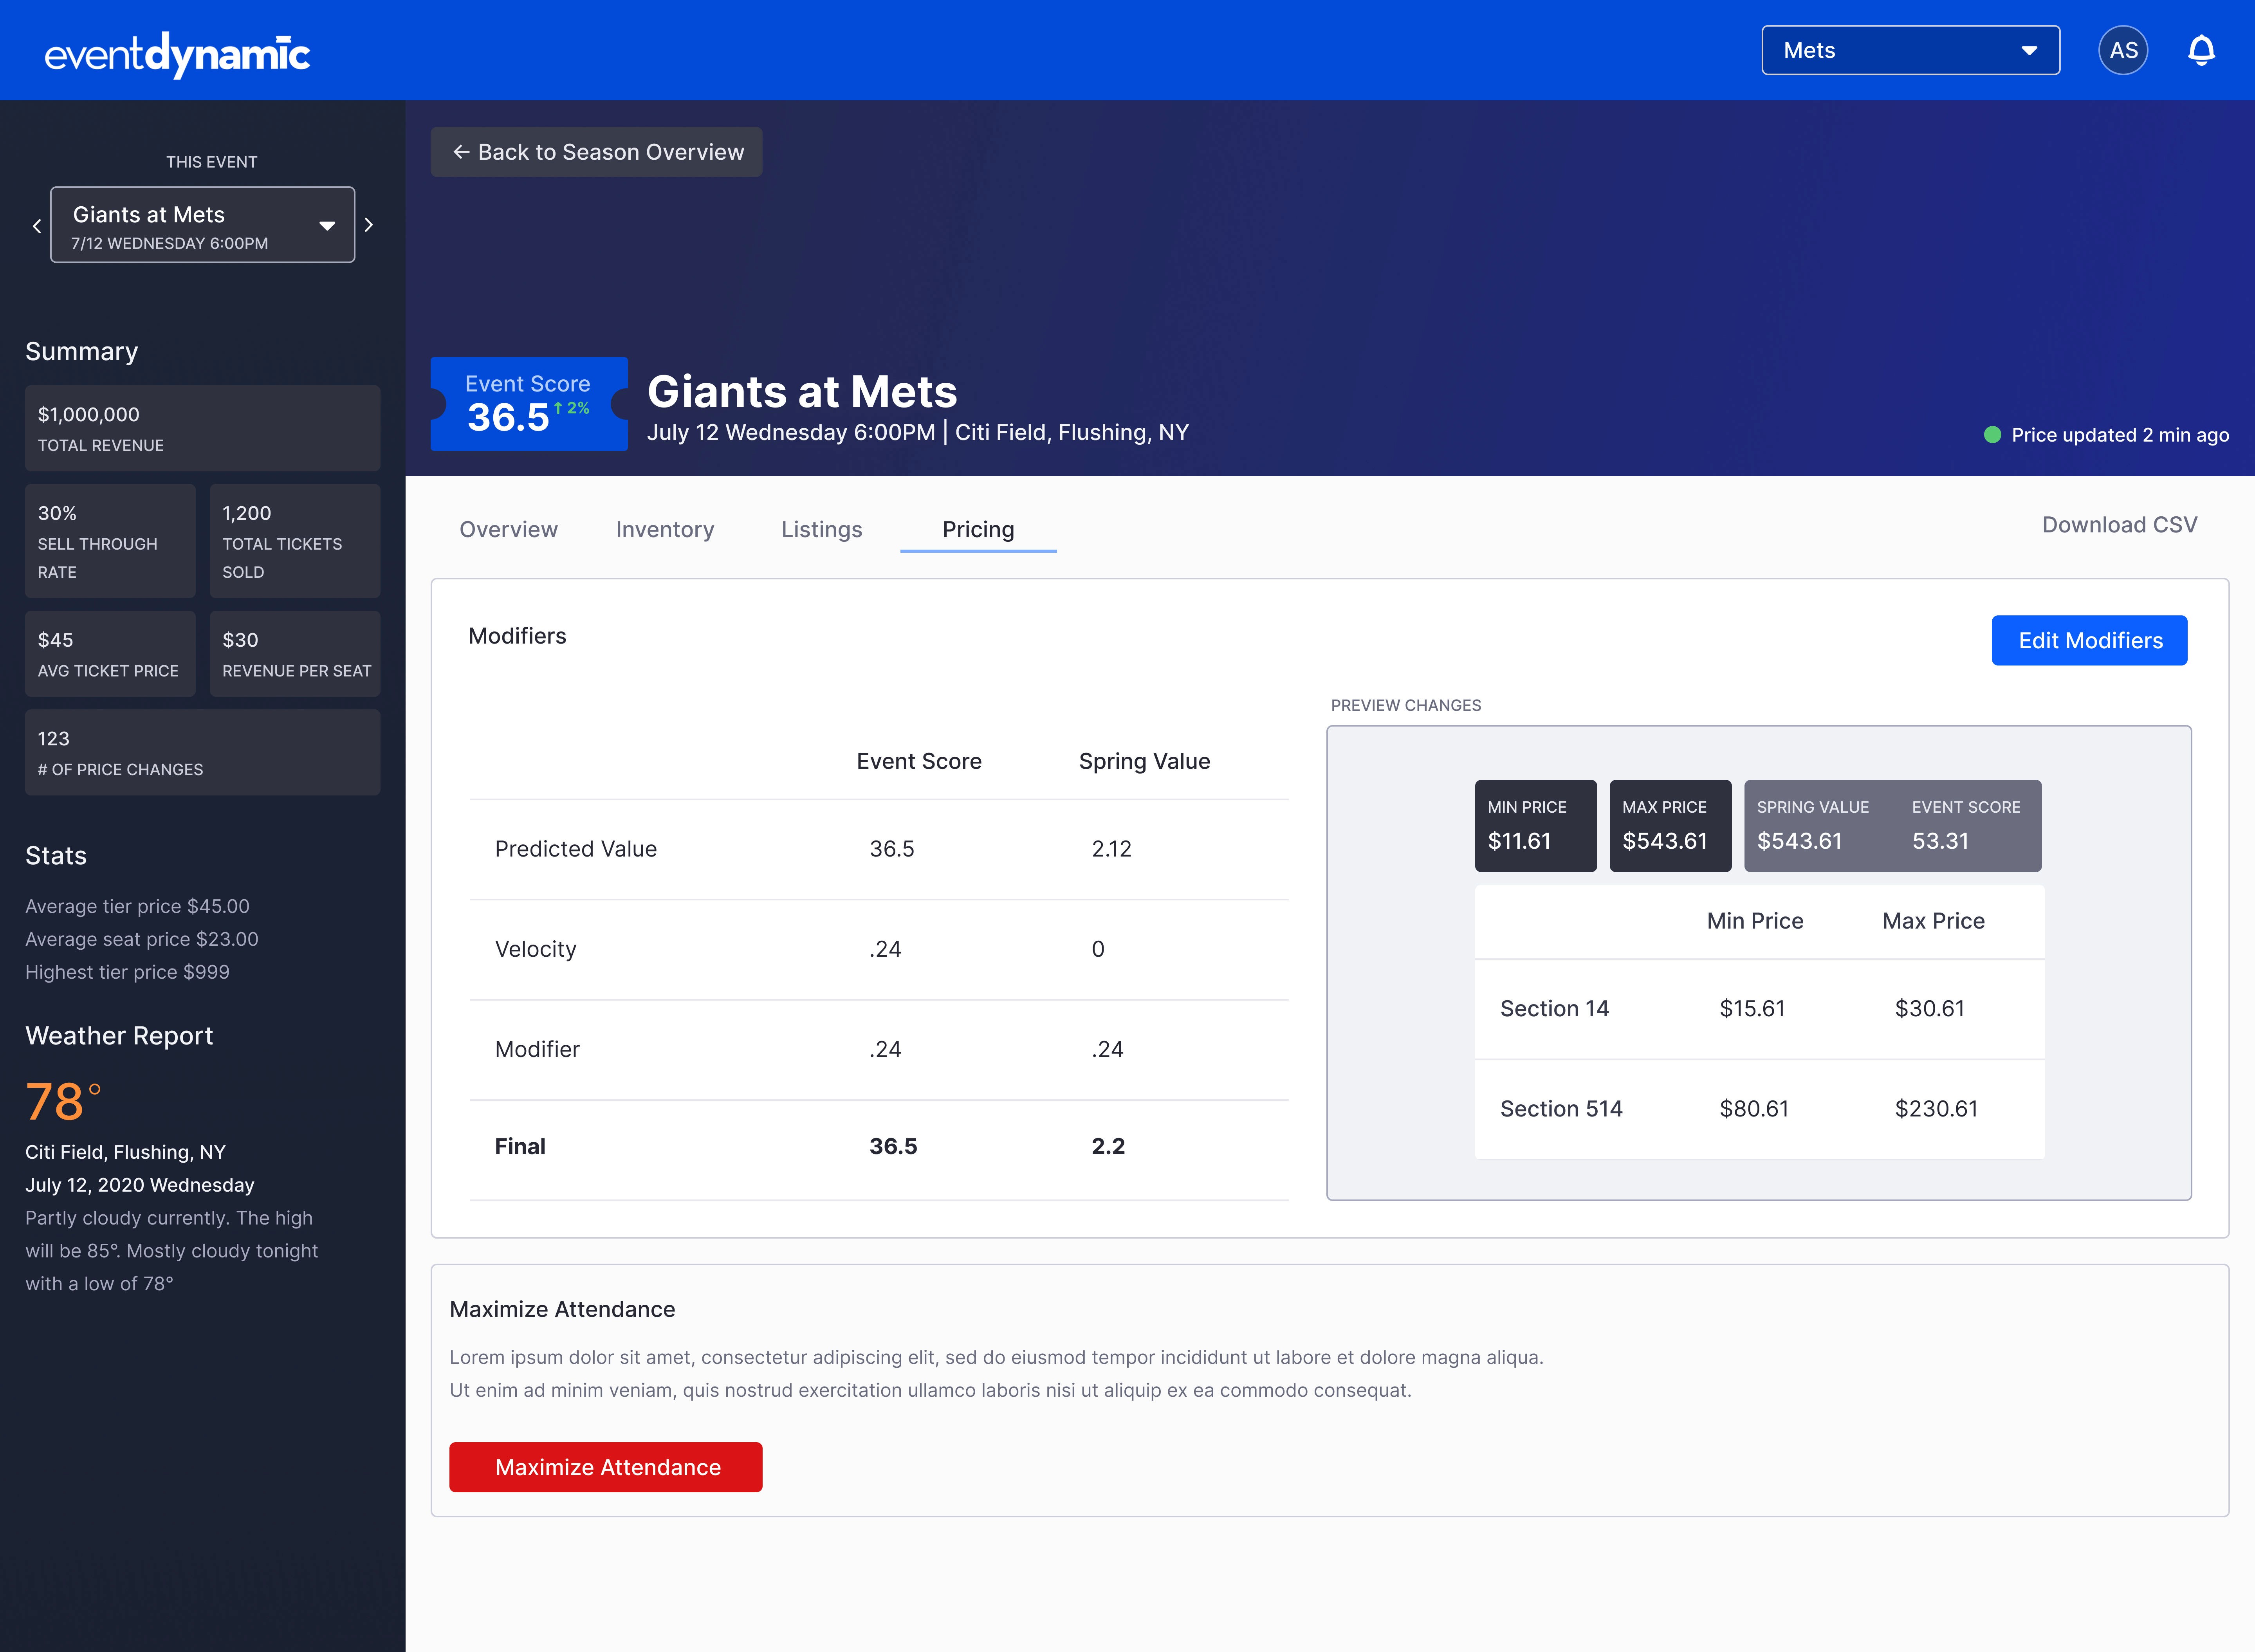
Task: Go to previous event with left chevron
Action: pyautogui.click(x=37, y=226)
